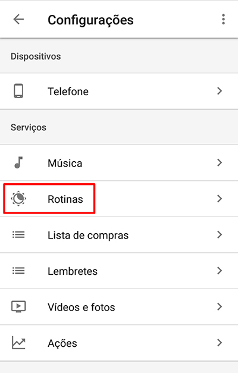
Task: Open the three-dot overflow menu
Action: pyautogui.click(x=223, y=19)
